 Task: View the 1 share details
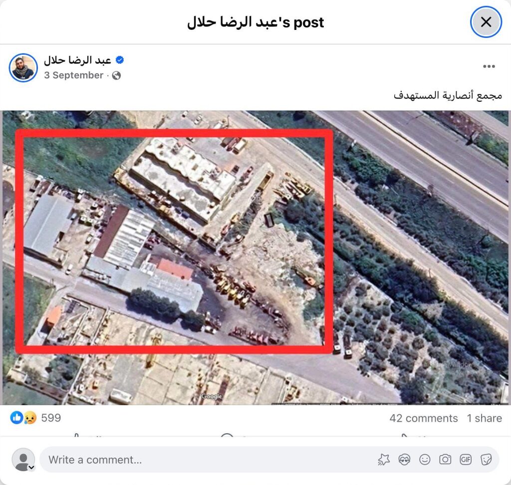pos(484,418)
